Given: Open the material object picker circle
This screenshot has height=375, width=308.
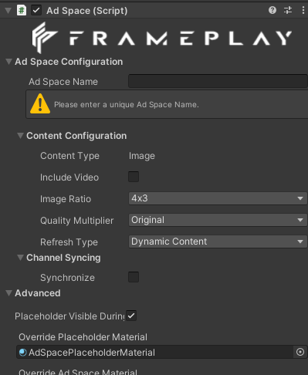Looking at the screenshot, I should point(300,352).
